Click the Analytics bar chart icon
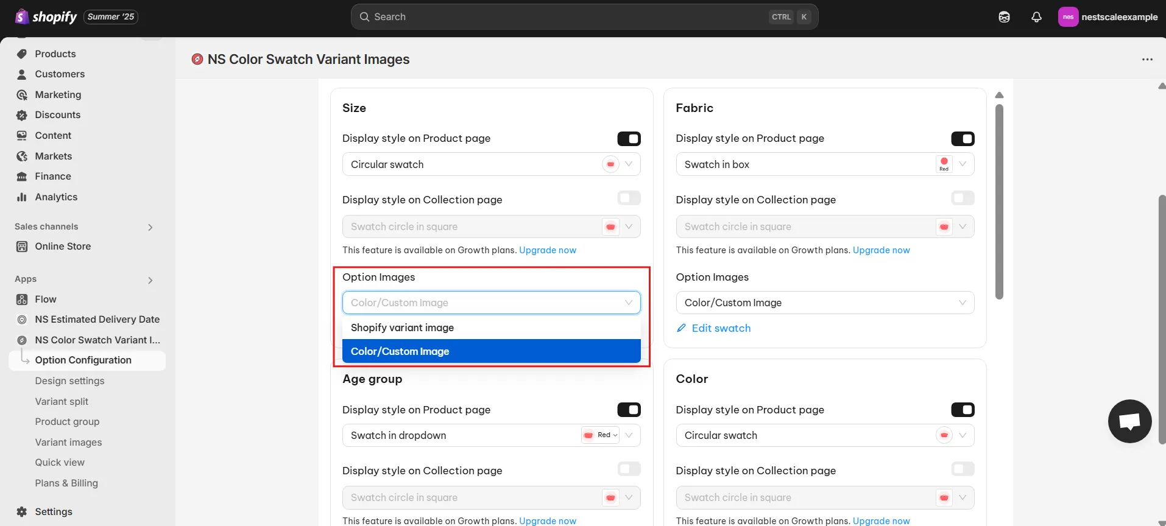This screenshot has height=526, width=1166. 22,197
